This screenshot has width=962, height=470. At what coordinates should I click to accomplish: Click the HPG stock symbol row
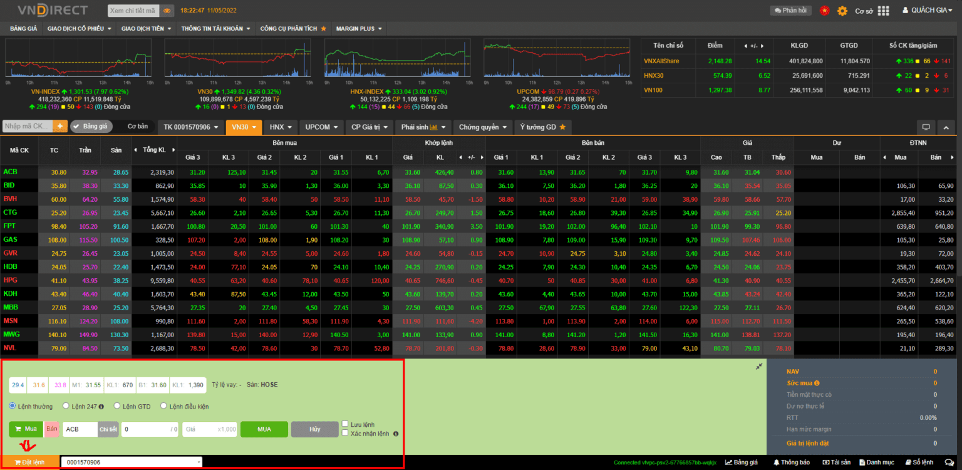pyautogui.click(x=10, y=280)
